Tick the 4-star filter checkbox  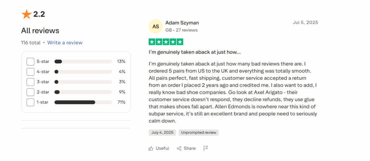tap(30, 72)
